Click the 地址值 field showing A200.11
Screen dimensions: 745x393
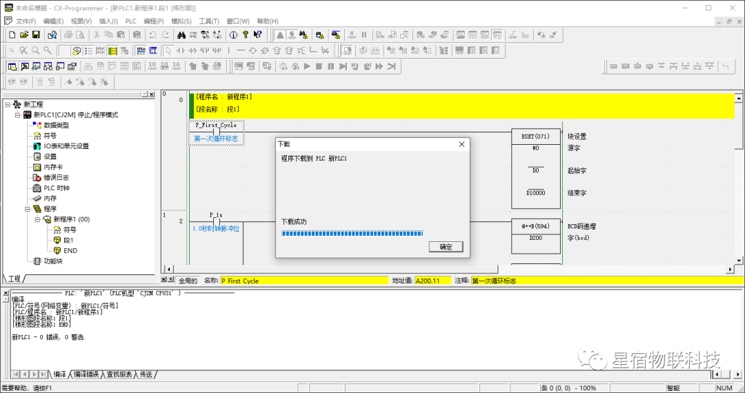pos(432,281)
